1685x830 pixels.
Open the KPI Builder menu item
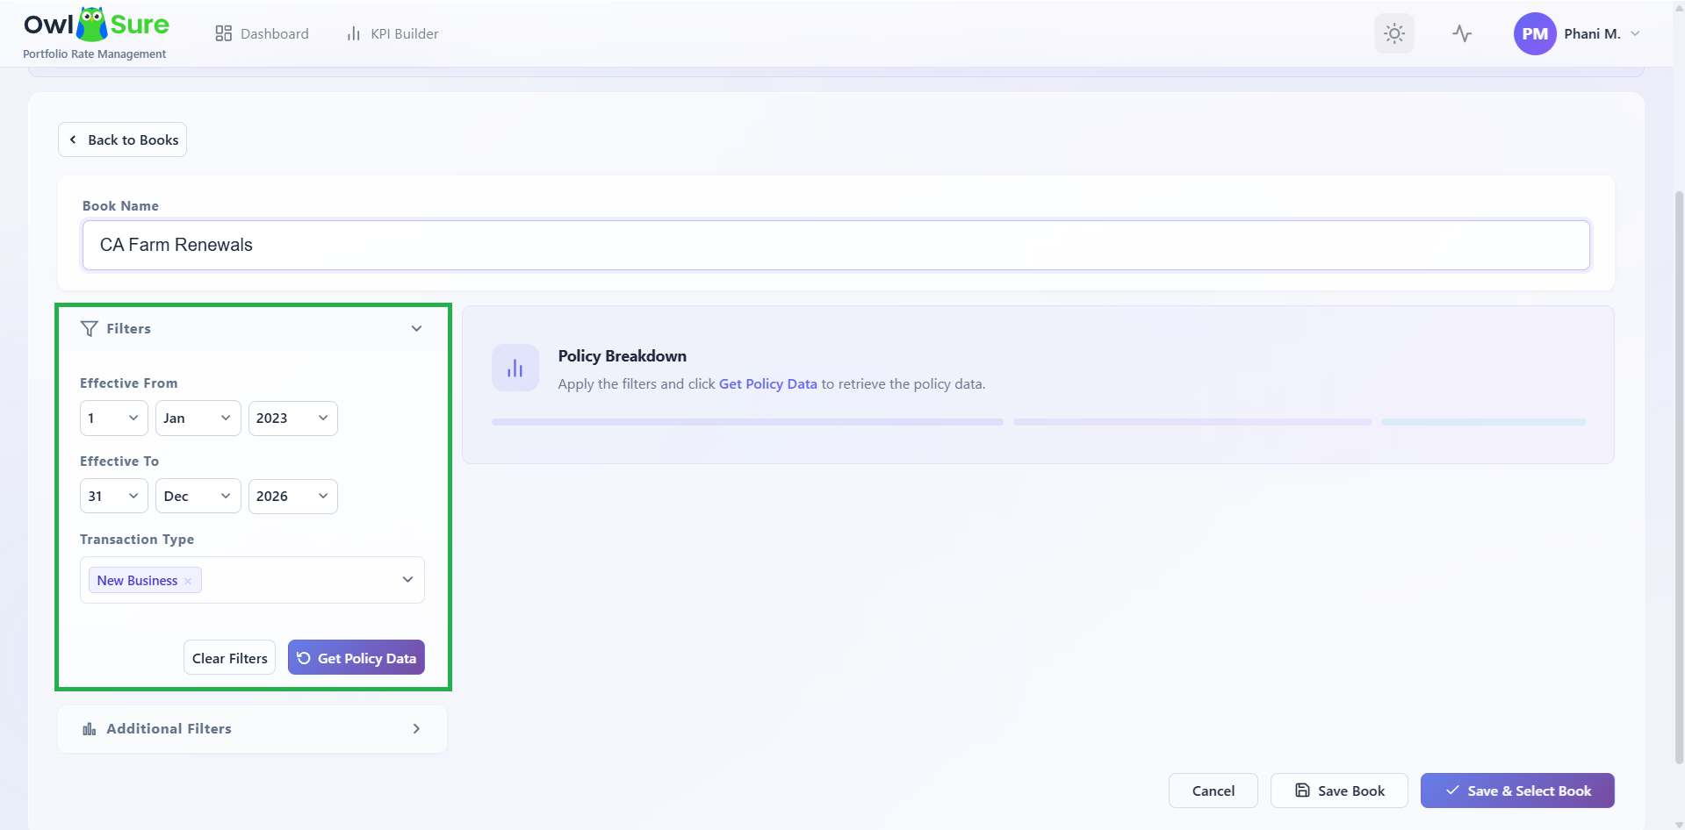tap(392, 33)
